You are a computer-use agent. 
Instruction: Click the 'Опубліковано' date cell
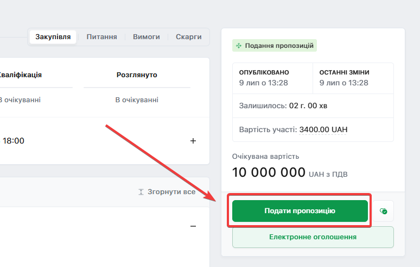coord(272,78)
